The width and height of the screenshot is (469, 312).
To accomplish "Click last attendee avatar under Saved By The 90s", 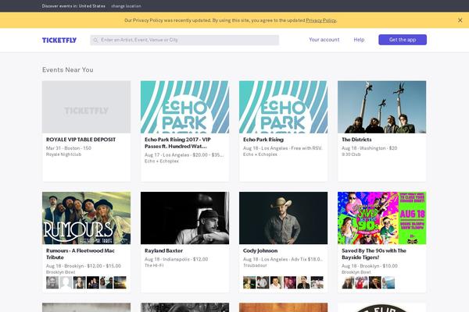I will coord(388,282).
